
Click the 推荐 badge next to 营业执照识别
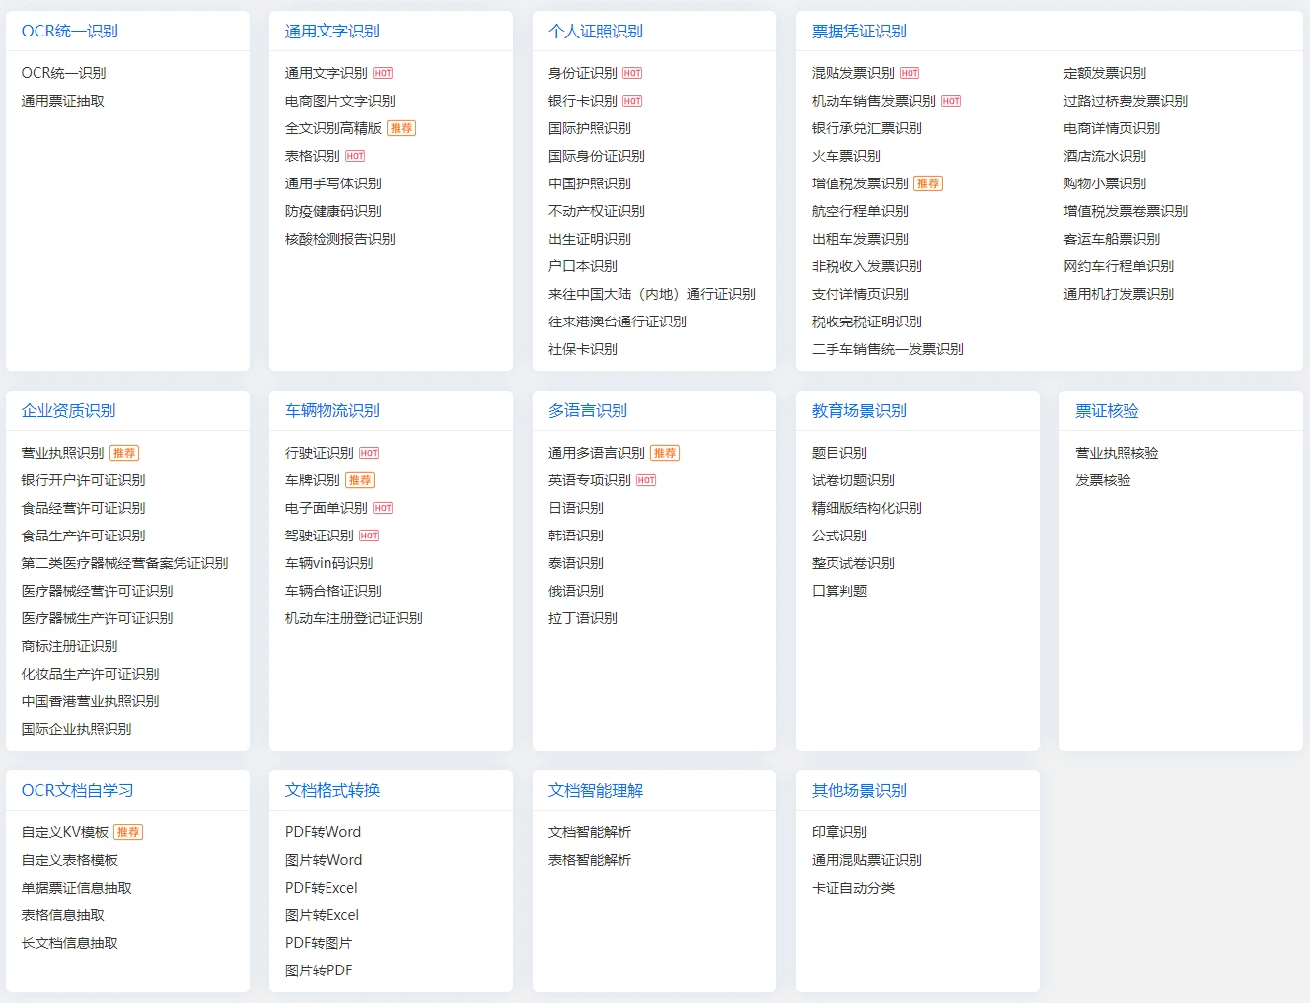(124, 453)
